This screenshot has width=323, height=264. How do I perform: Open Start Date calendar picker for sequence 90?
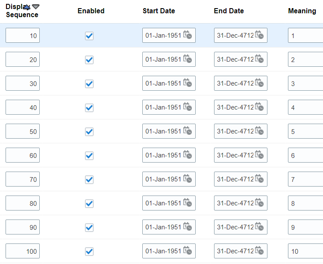pyautogui.click(x=188, y=227)
